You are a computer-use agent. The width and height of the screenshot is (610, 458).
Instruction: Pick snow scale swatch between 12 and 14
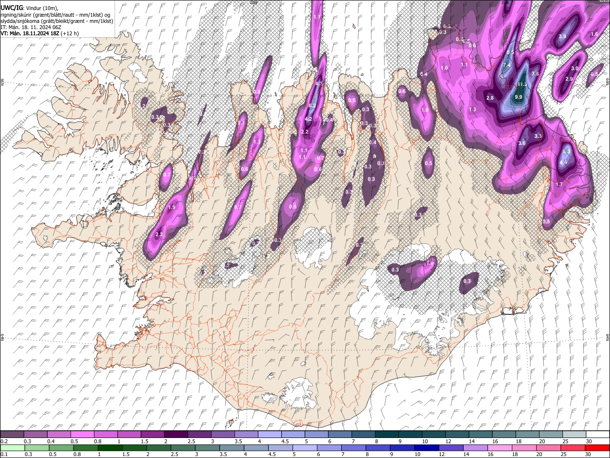(457, 434)
